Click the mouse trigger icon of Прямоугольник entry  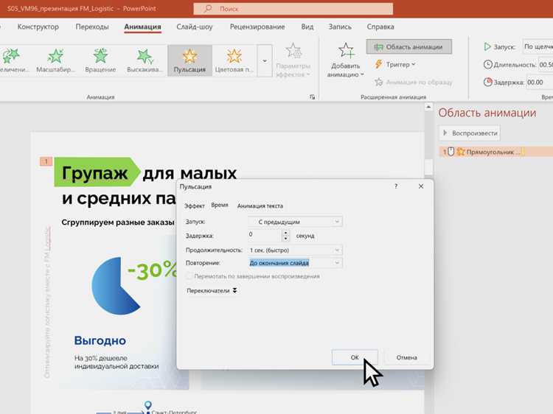451,152
